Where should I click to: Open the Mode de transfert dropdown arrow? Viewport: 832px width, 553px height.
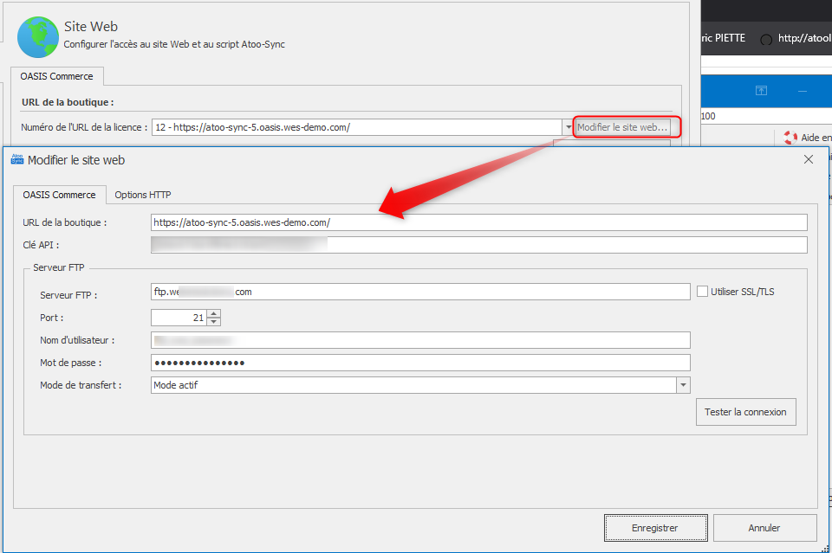pos(683,385)
